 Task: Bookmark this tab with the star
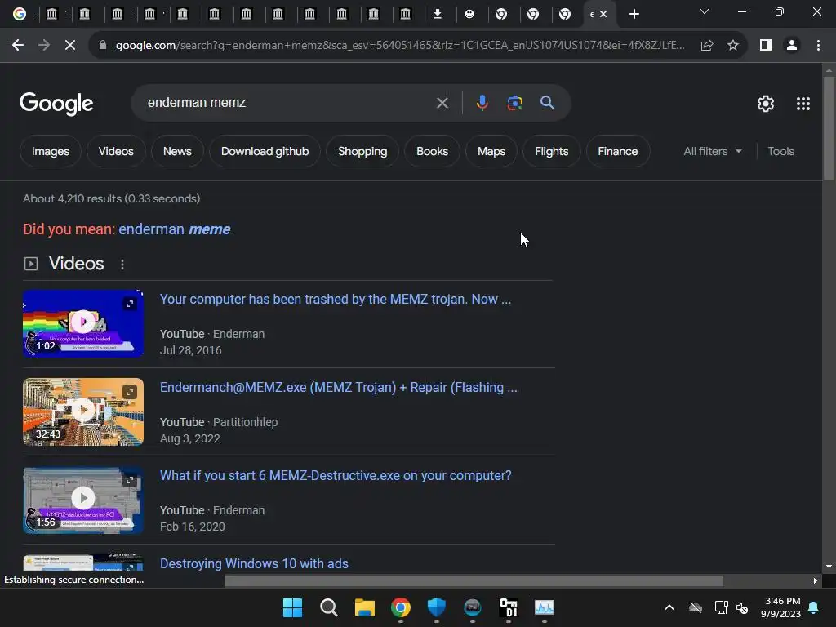pyautogui.click(x=733, y=46)
